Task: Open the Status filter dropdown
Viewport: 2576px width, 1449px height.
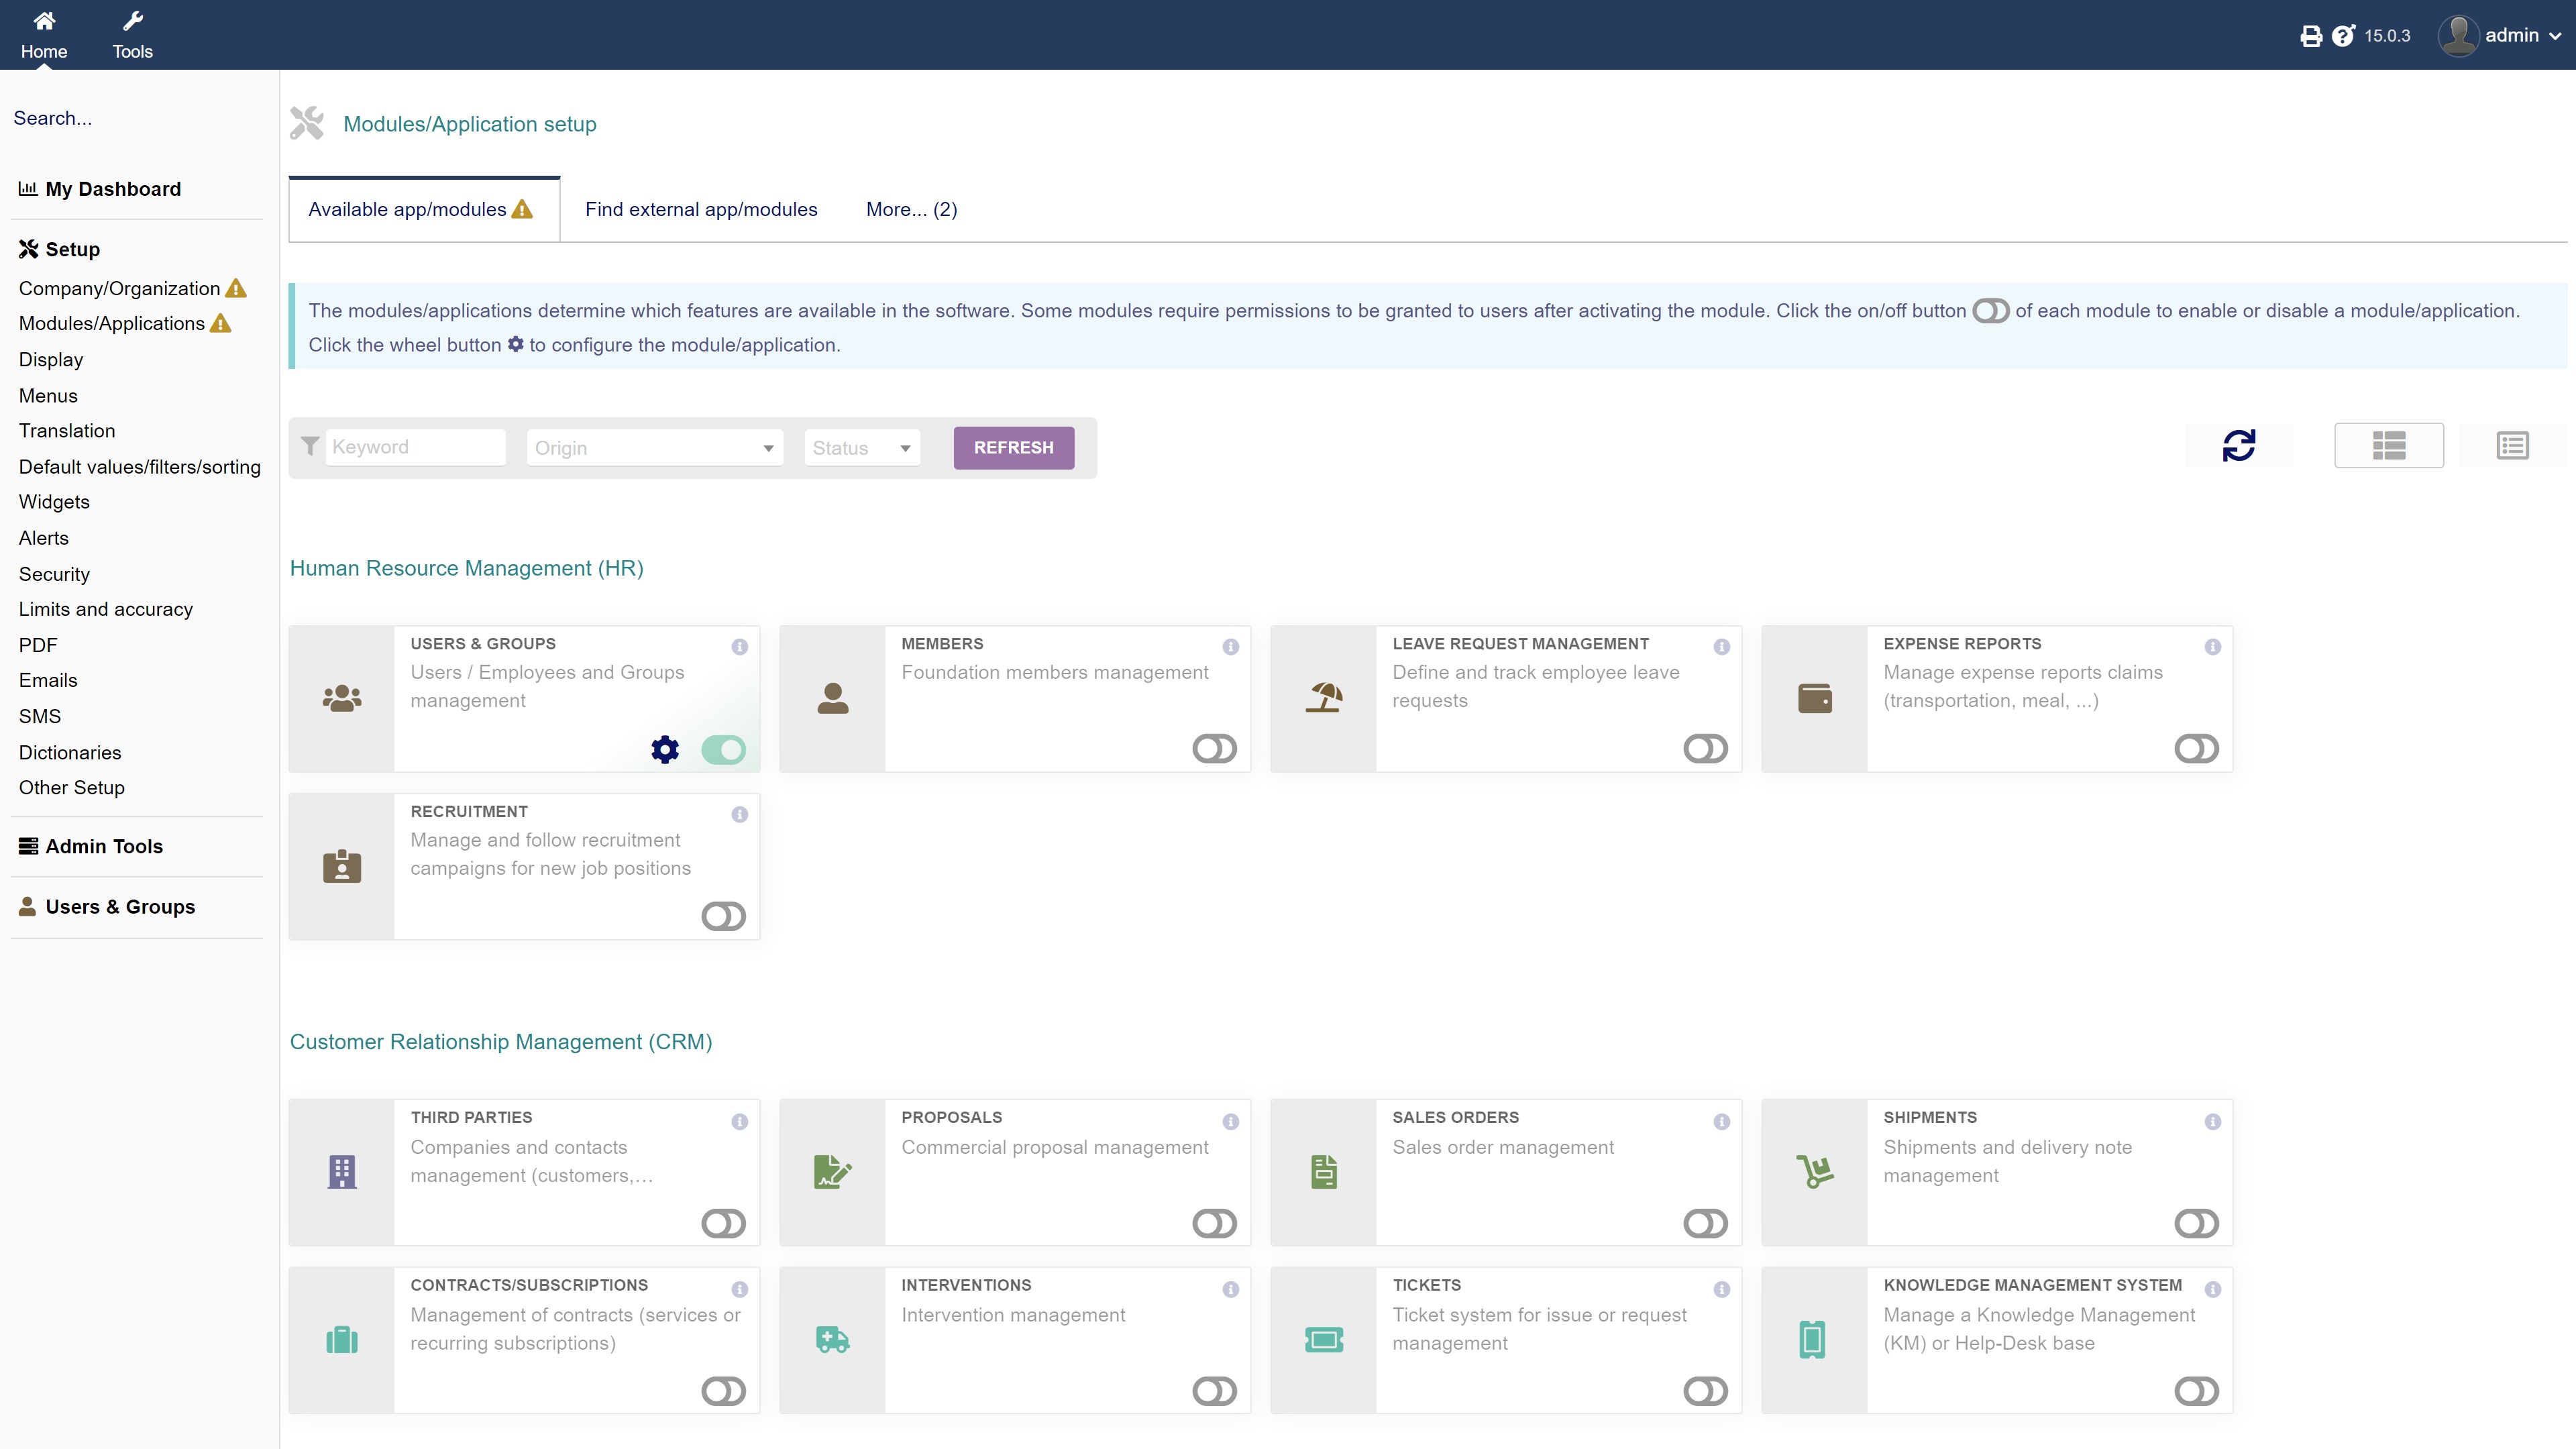Action: [x=862, y=448]
